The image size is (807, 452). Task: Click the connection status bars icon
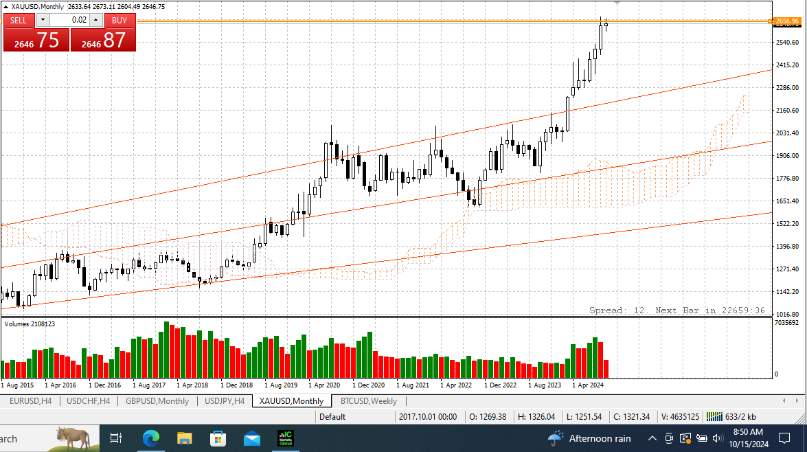[714, 416]
